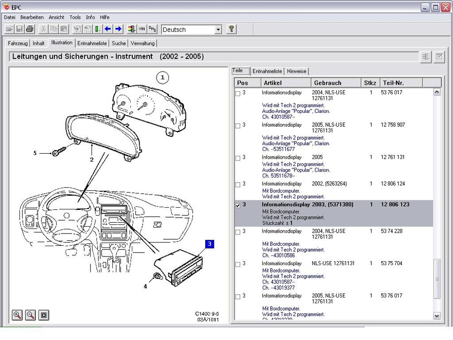Check box for part 53 75 704
Viewport: 453px width, 340px height.
[x=238, y=264]
